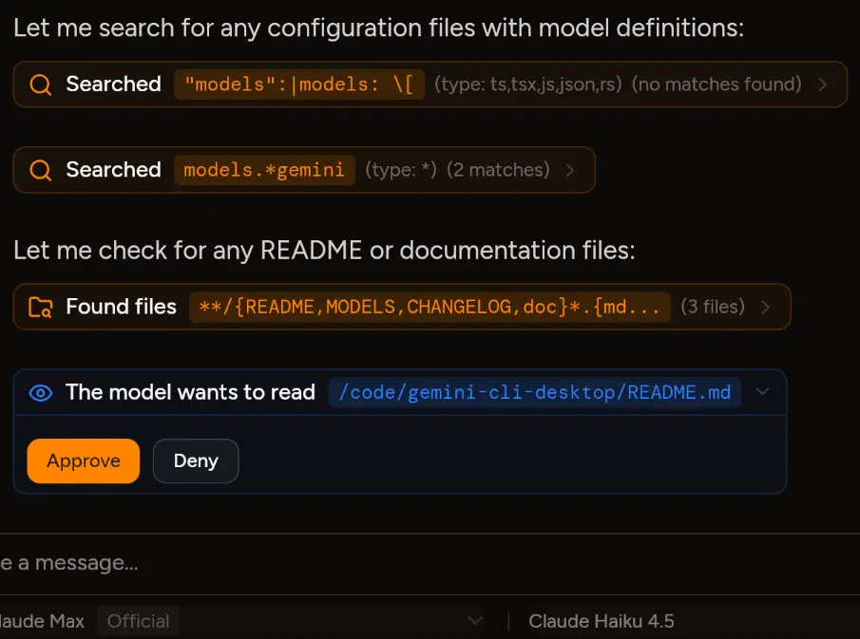Click the search icon on models.*gemini row
This screenshot has height=639, width=860.
(40, 170)
